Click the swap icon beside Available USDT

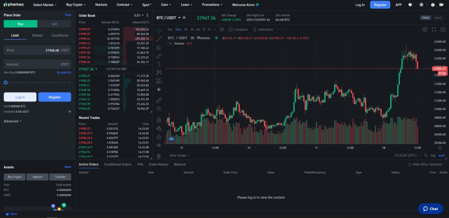[x=70, y=111]
